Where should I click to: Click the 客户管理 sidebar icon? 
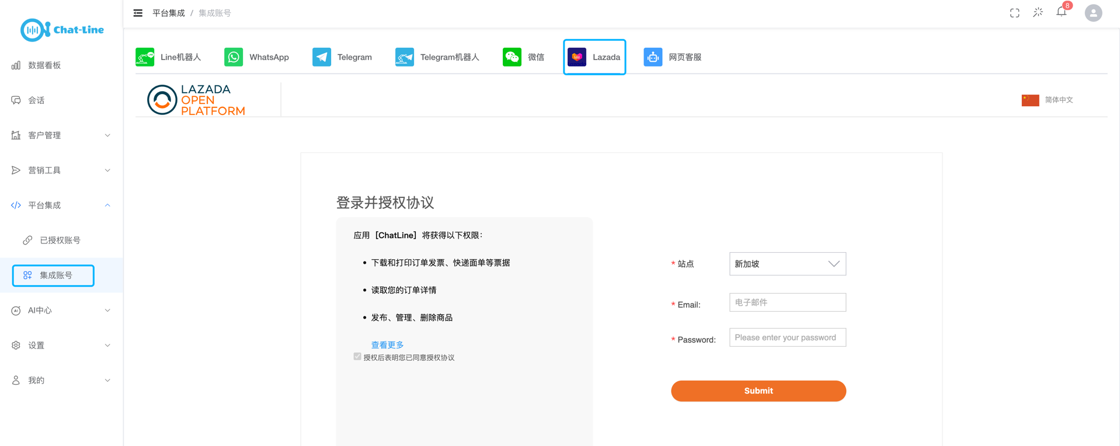16,135
